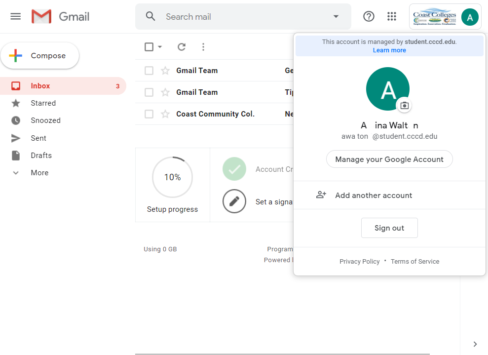The width and height of the screenshot is (488, 355).
Task: Star the Coast Community Col. email
Action: point(165,114)
